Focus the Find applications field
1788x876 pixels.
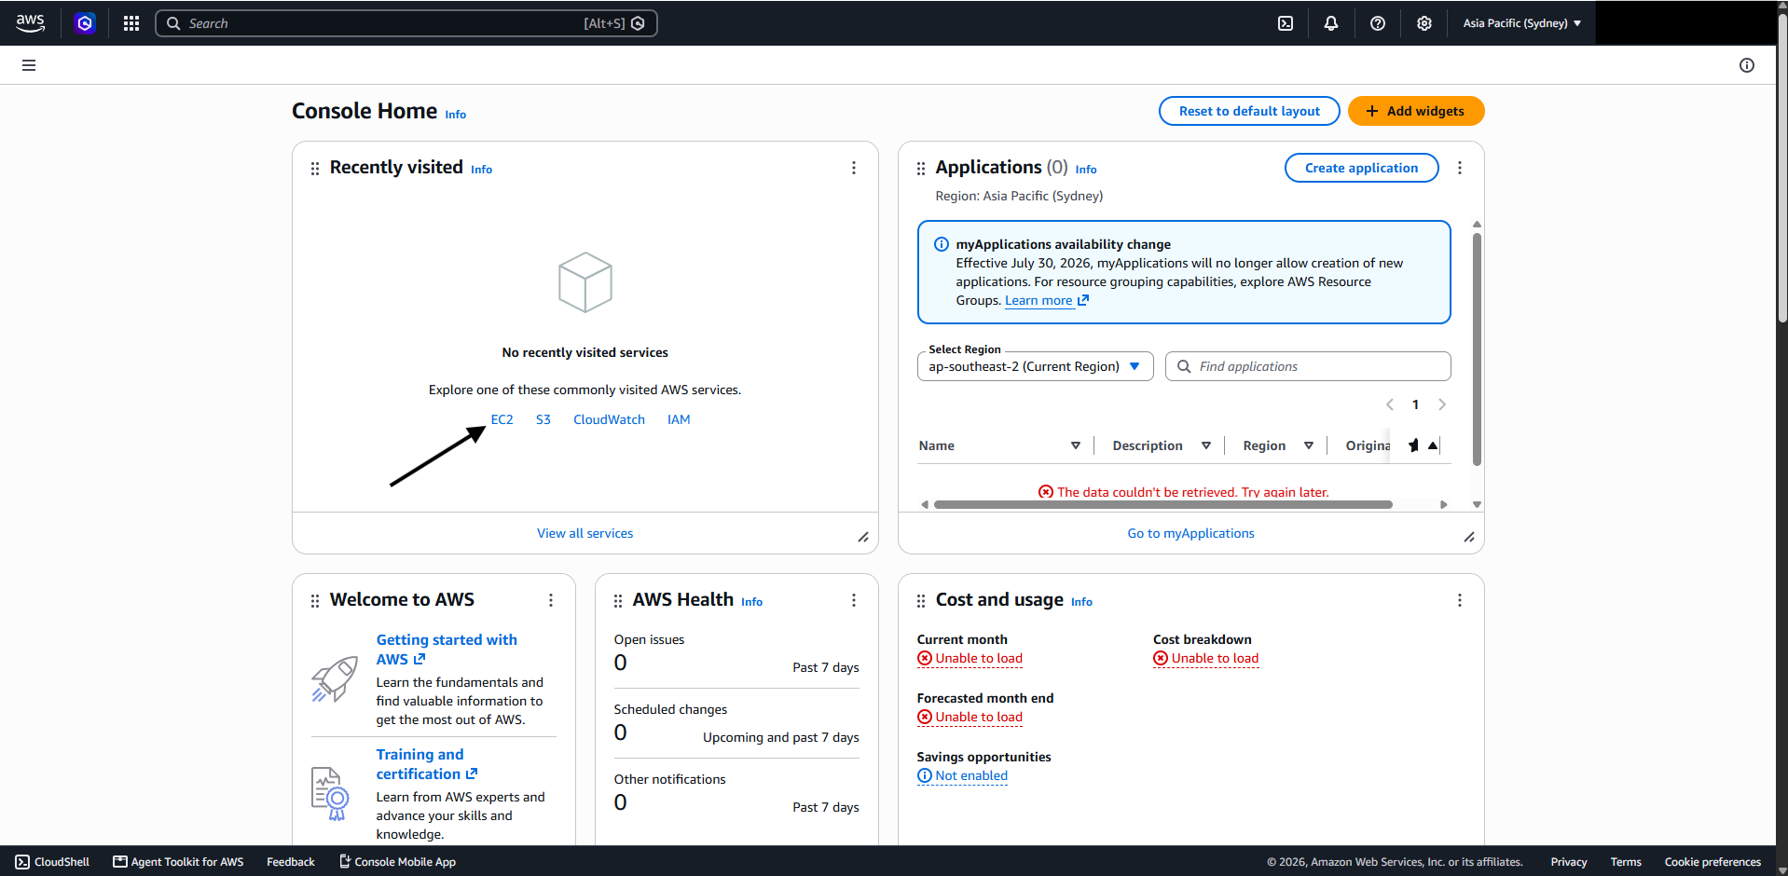click(x=1308, y=366)
